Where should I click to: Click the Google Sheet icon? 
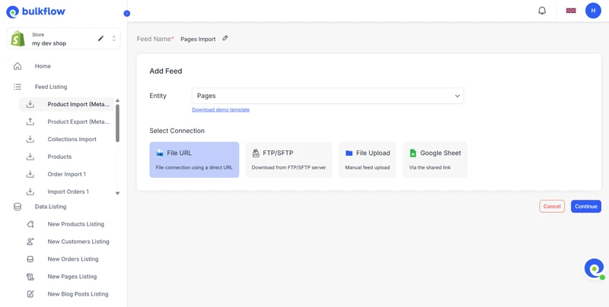click(x=413, y=153)
